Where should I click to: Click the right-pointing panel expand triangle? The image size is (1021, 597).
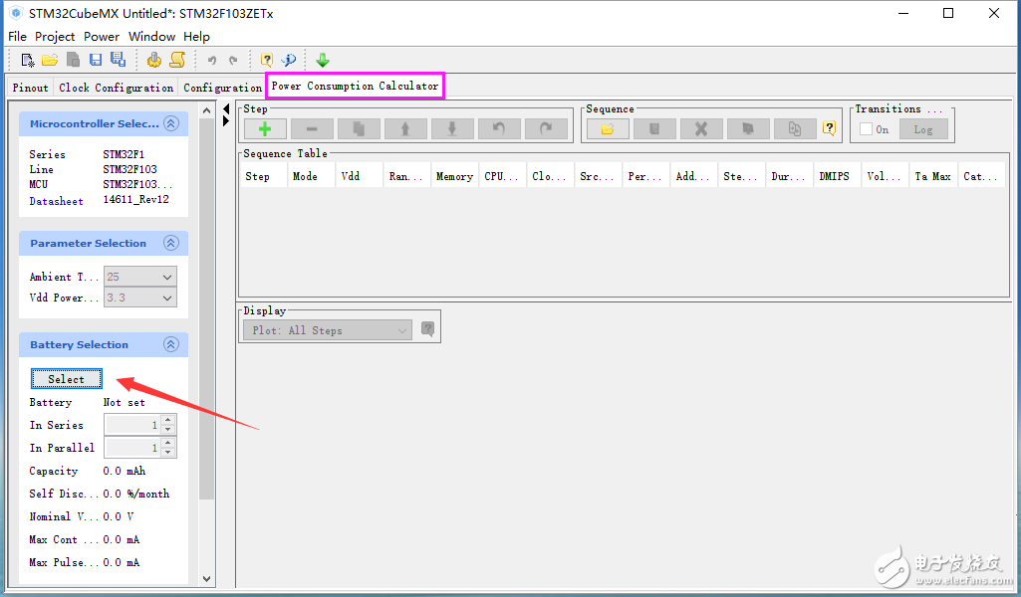tap(226, 121)
